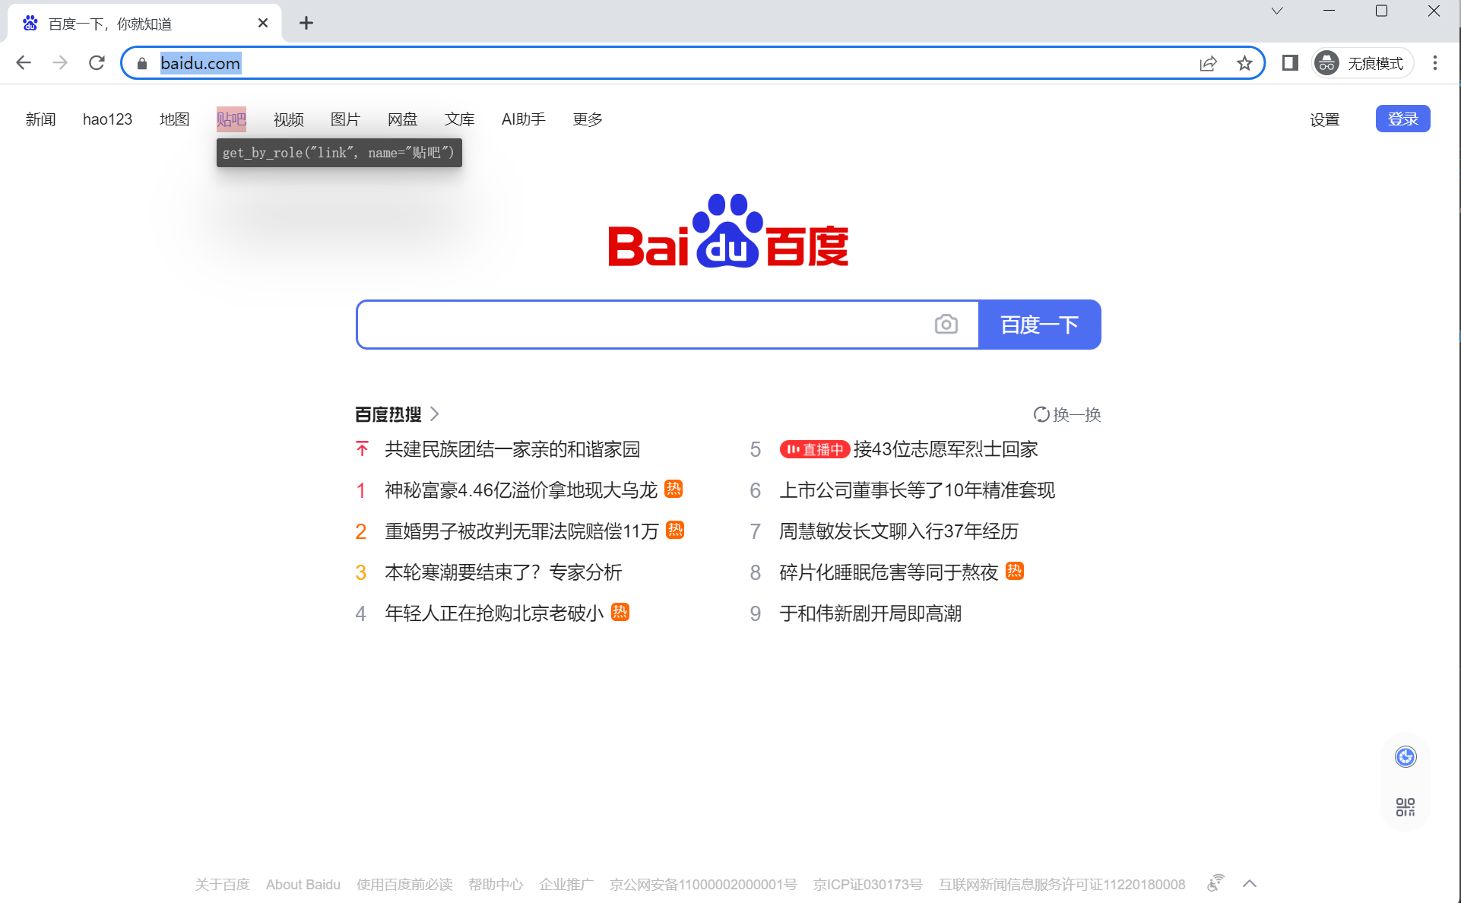Click the blue AI assistant floating icon
Screen dimensions: 1461x903
(x=1406, y=757)
